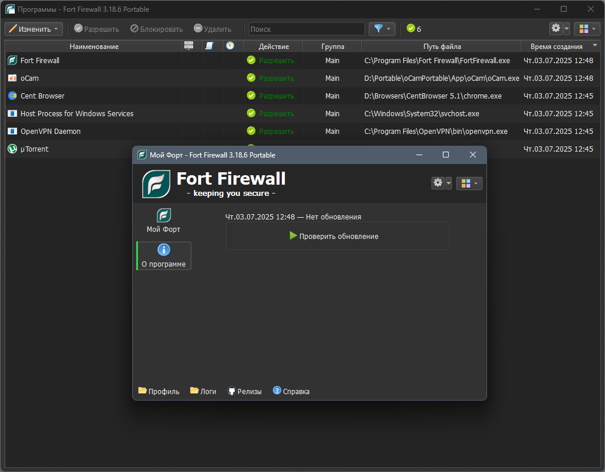Expand gear dropdown arrow in Мой Форт dialog
The width and height of the screenshot is (605, 472).
tap(449, 183)
